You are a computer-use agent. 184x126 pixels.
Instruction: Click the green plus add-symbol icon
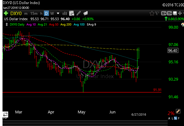[6, 13]
